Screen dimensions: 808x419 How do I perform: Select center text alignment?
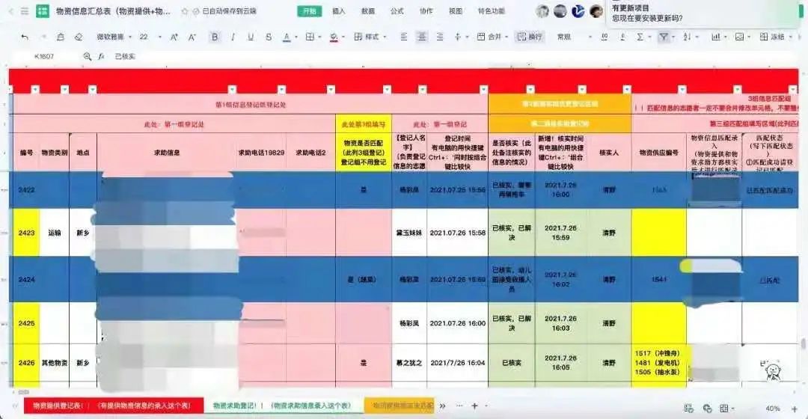(421, 37)
